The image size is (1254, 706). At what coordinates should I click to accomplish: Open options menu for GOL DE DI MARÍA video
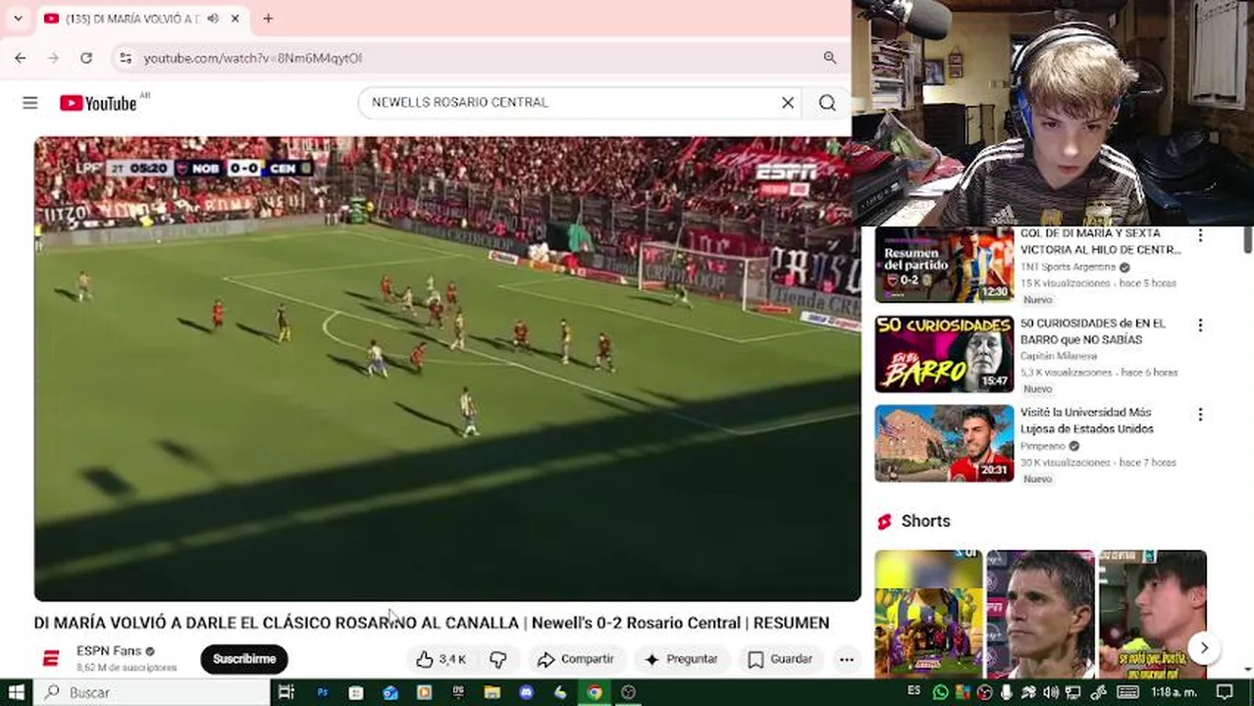point(1200,235)
